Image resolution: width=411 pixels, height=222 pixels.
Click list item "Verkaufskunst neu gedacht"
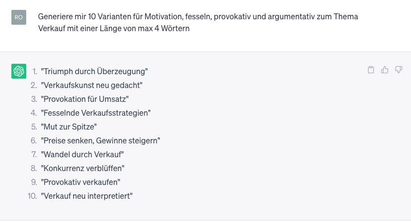pos(91,85)
